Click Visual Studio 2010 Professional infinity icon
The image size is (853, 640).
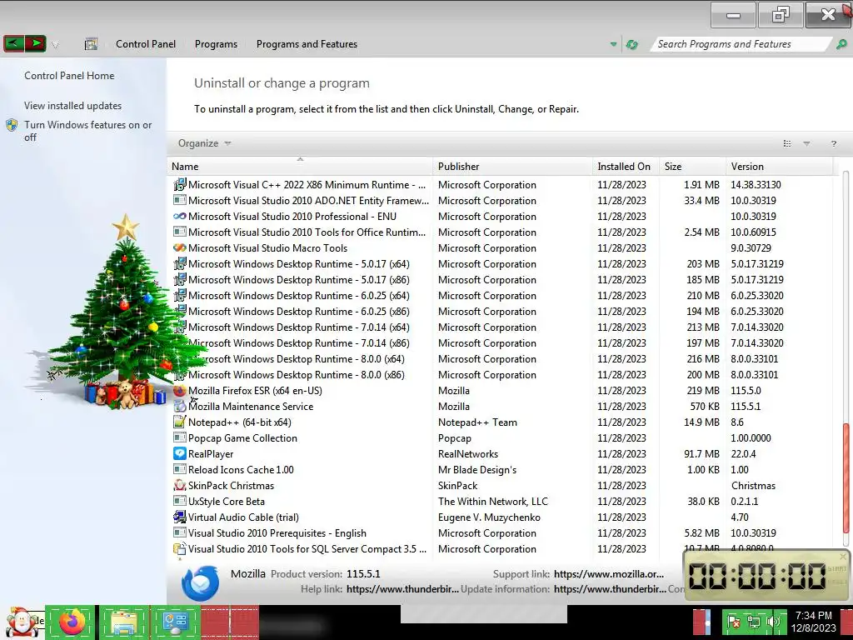pos(180,216)
